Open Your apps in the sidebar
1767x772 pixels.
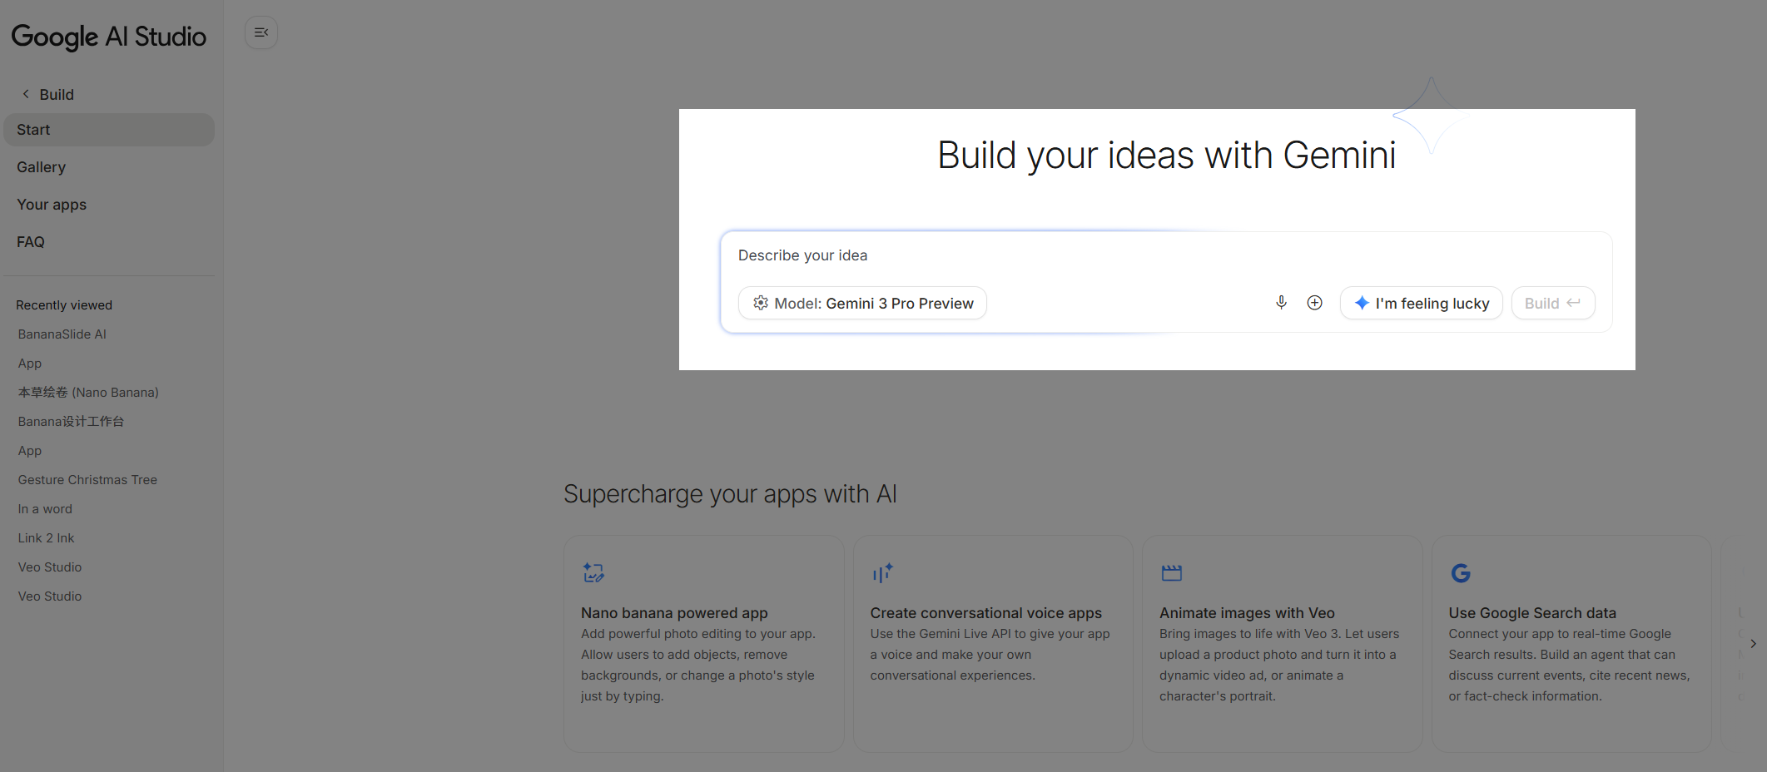coord(52,205)
